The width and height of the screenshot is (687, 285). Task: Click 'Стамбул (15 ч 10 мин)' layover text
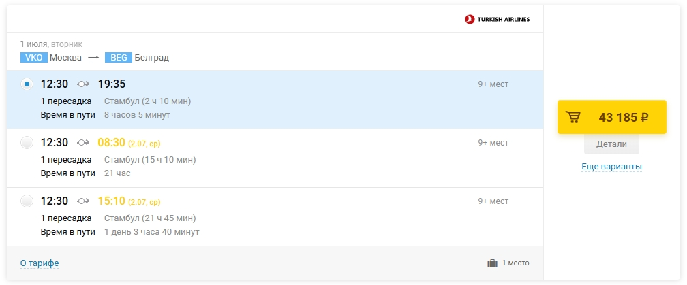150,160
